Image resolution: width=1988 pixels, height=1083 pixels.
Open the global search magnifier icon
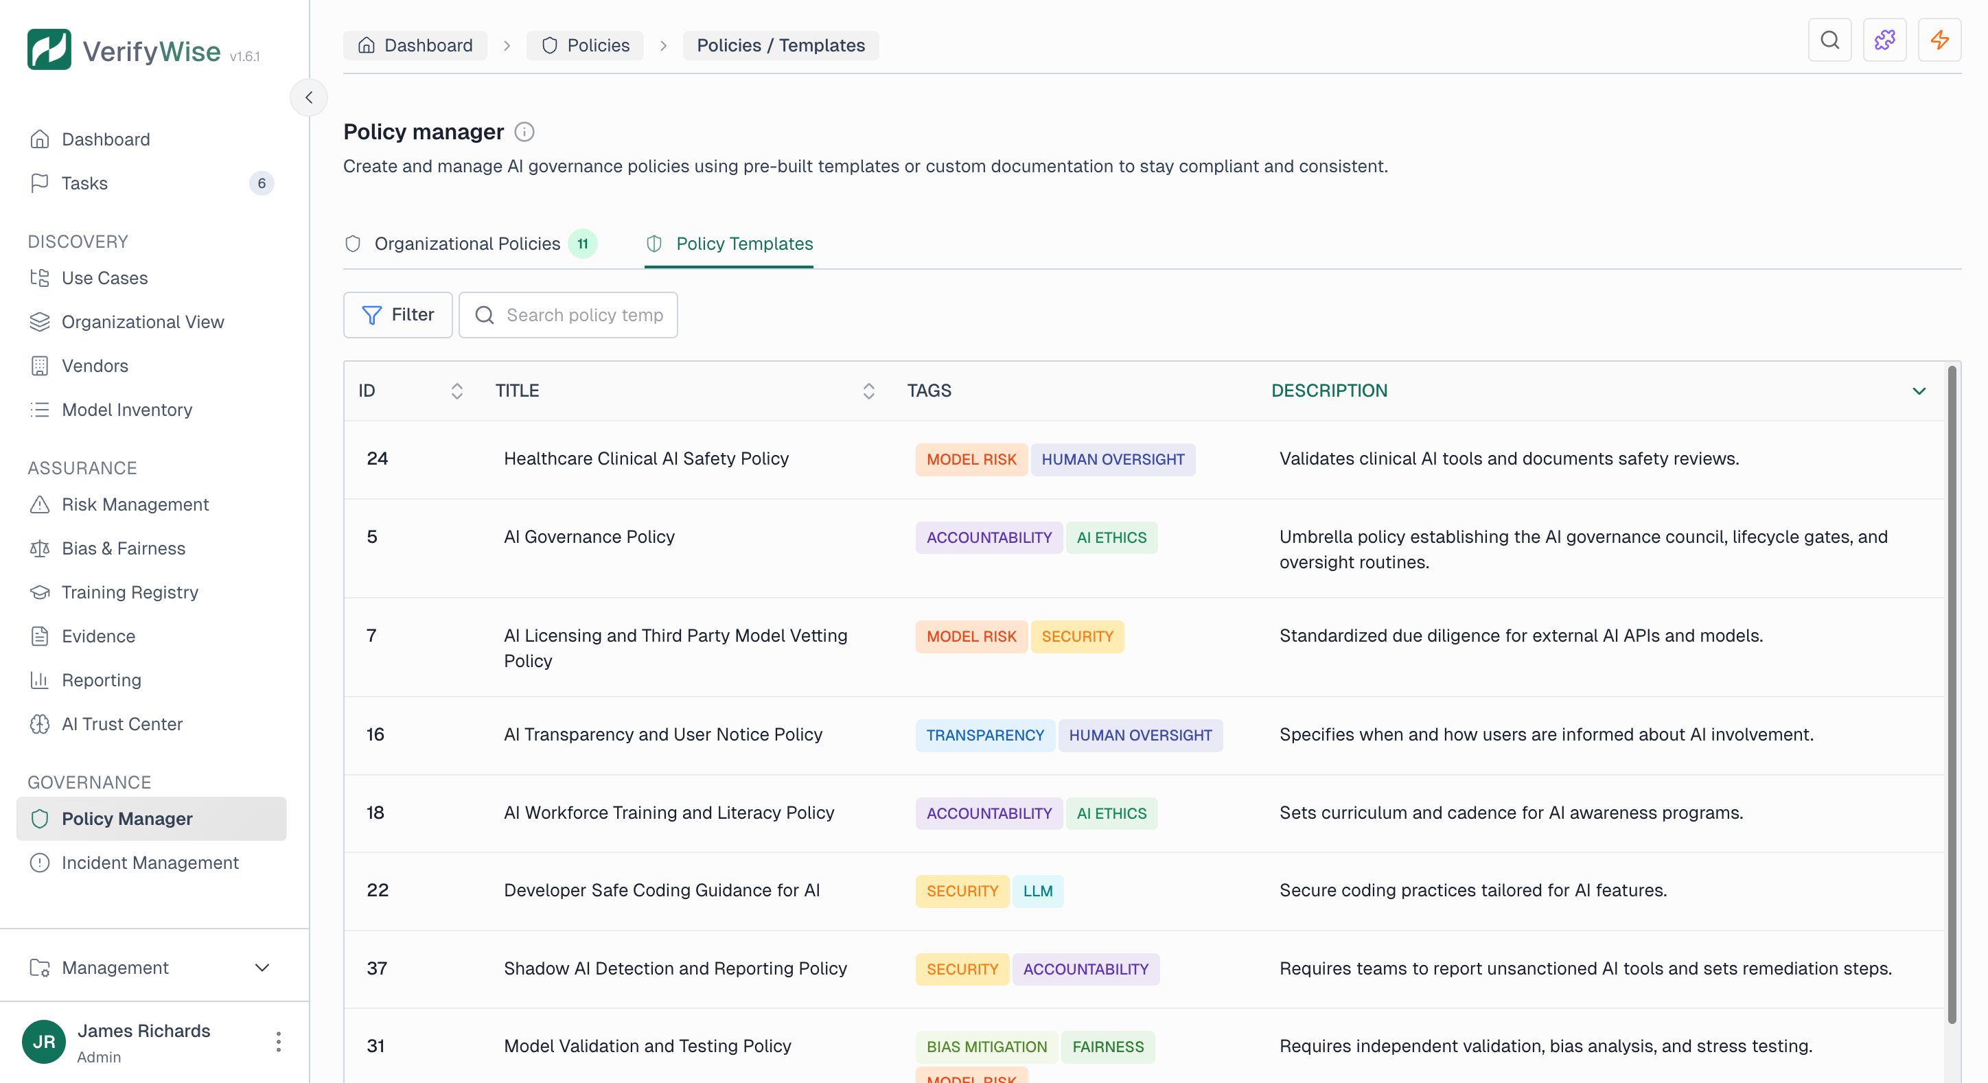click(1830, 40)
